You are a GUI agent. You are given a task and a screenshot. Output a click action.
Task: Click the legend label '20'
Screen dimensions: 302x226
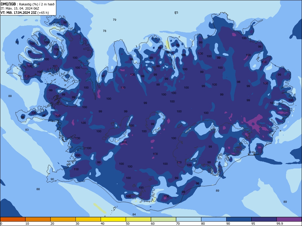tap(52, 224)
